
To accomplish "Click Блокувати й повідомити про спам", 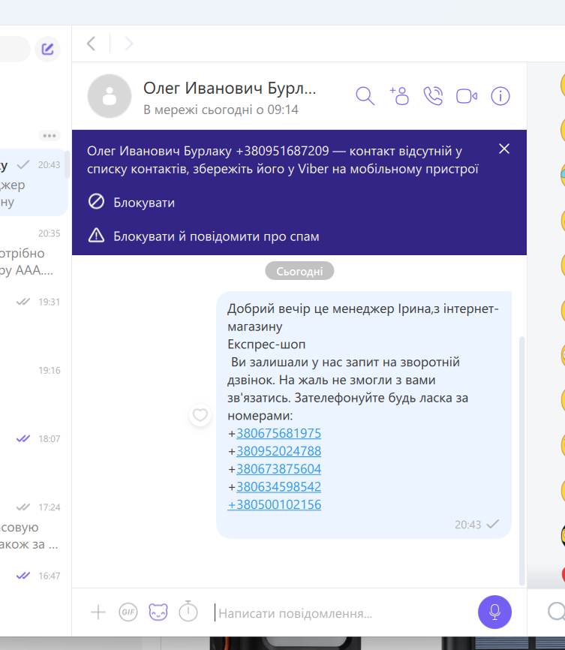I will pos(203,236).
